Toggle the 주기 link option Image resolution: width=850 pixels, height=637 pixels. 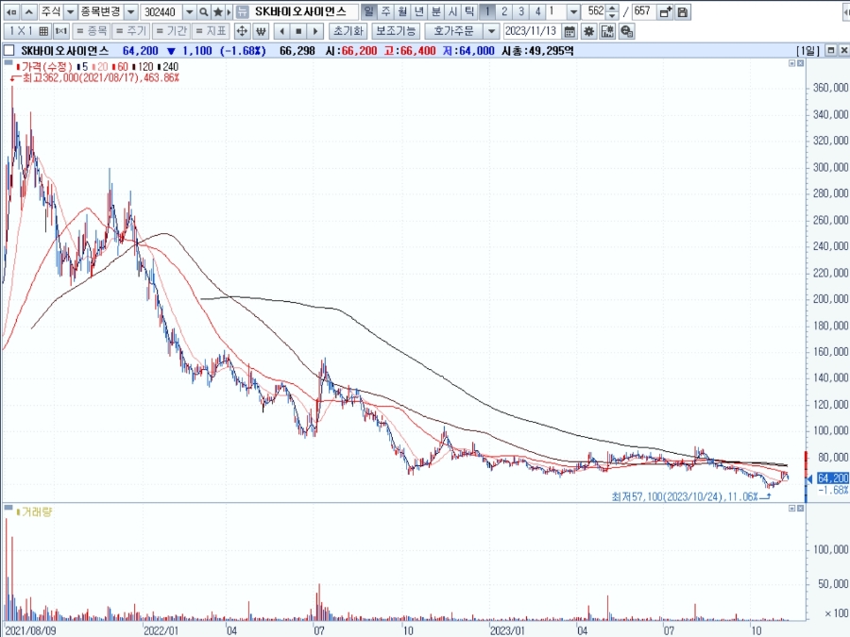pyautogui.click(x=130, y=31)
